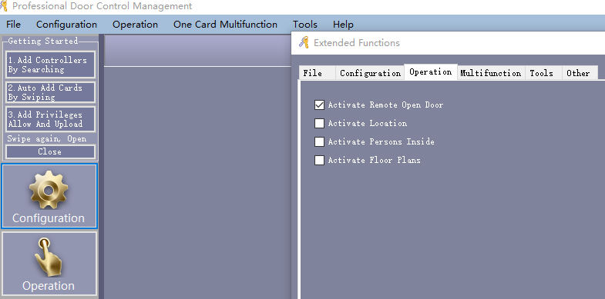This screenshot has width=605, height=299.
Task: Switch to the Multifunction tab
Action: pyautogui.click(x=490, y=73)
